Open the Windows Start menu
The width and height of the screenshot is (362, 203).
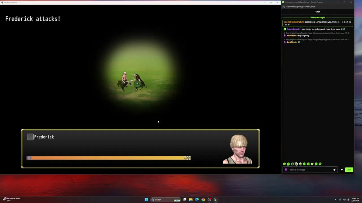[x=146, y=200]
